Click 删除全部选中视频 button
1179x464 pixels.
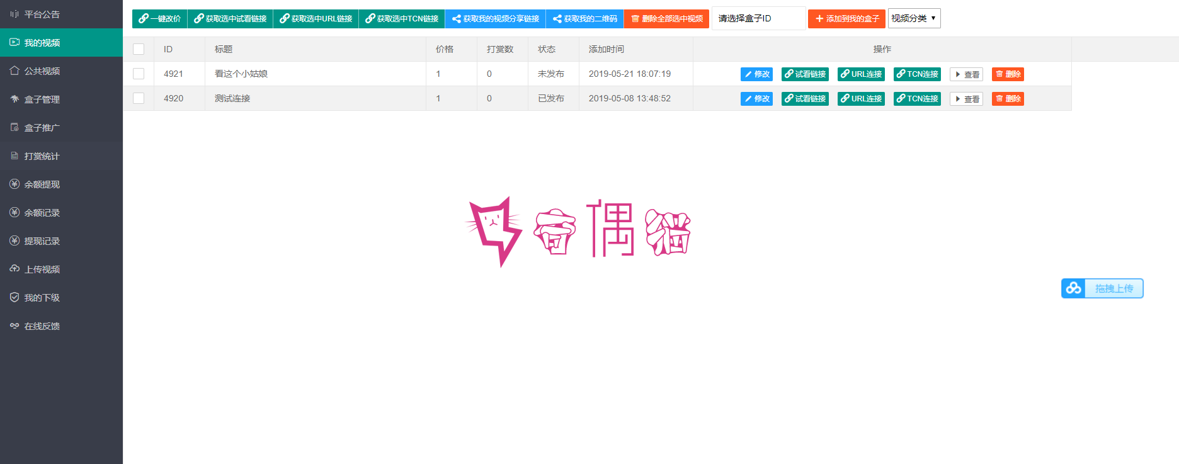(667, 19)
